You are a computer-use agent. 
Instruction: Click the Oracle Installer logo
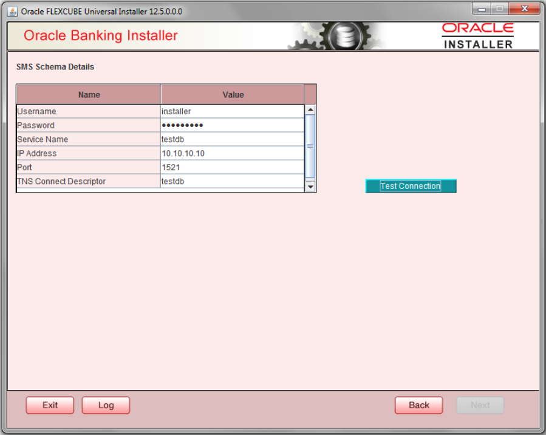click(x=479, y=36)
